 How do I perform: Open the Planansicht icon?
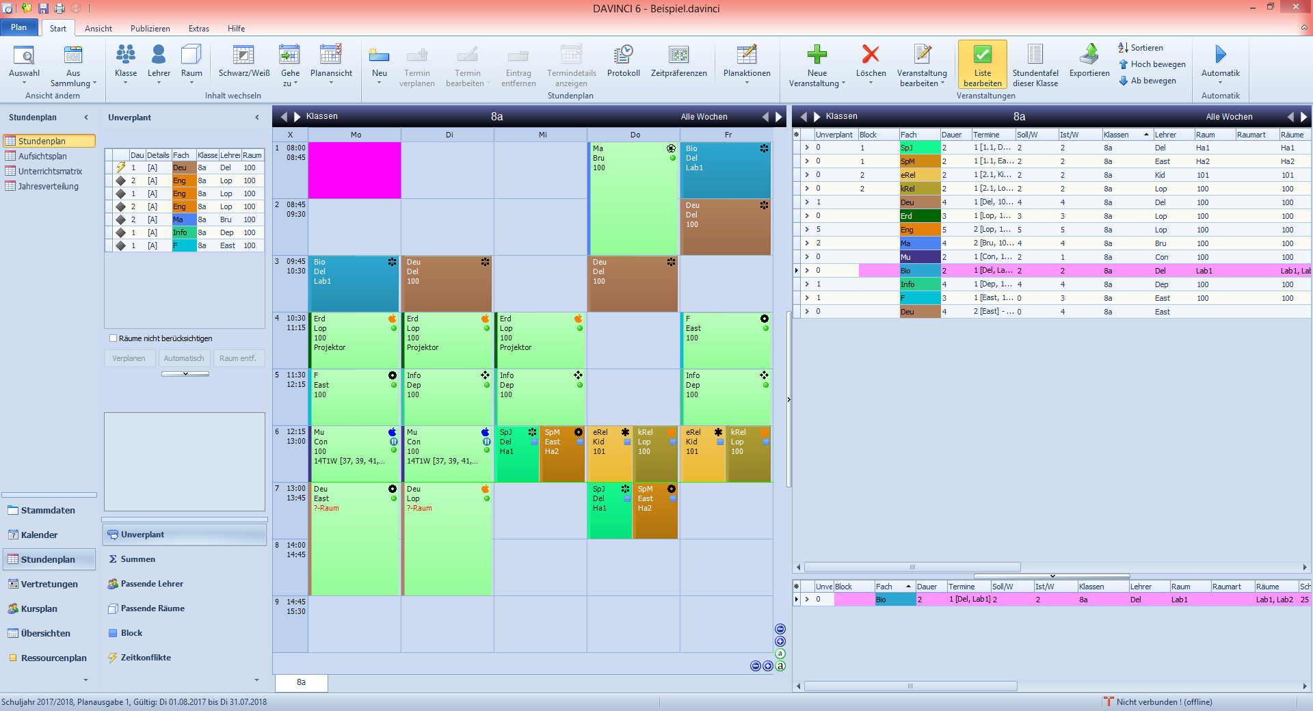[331, 55]
